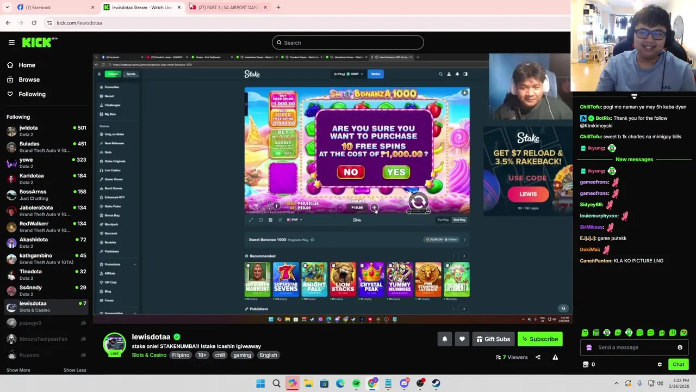Screen dimensions: 696x392
Task: Open channel shop icon
Action: click(x=586, y=365)
